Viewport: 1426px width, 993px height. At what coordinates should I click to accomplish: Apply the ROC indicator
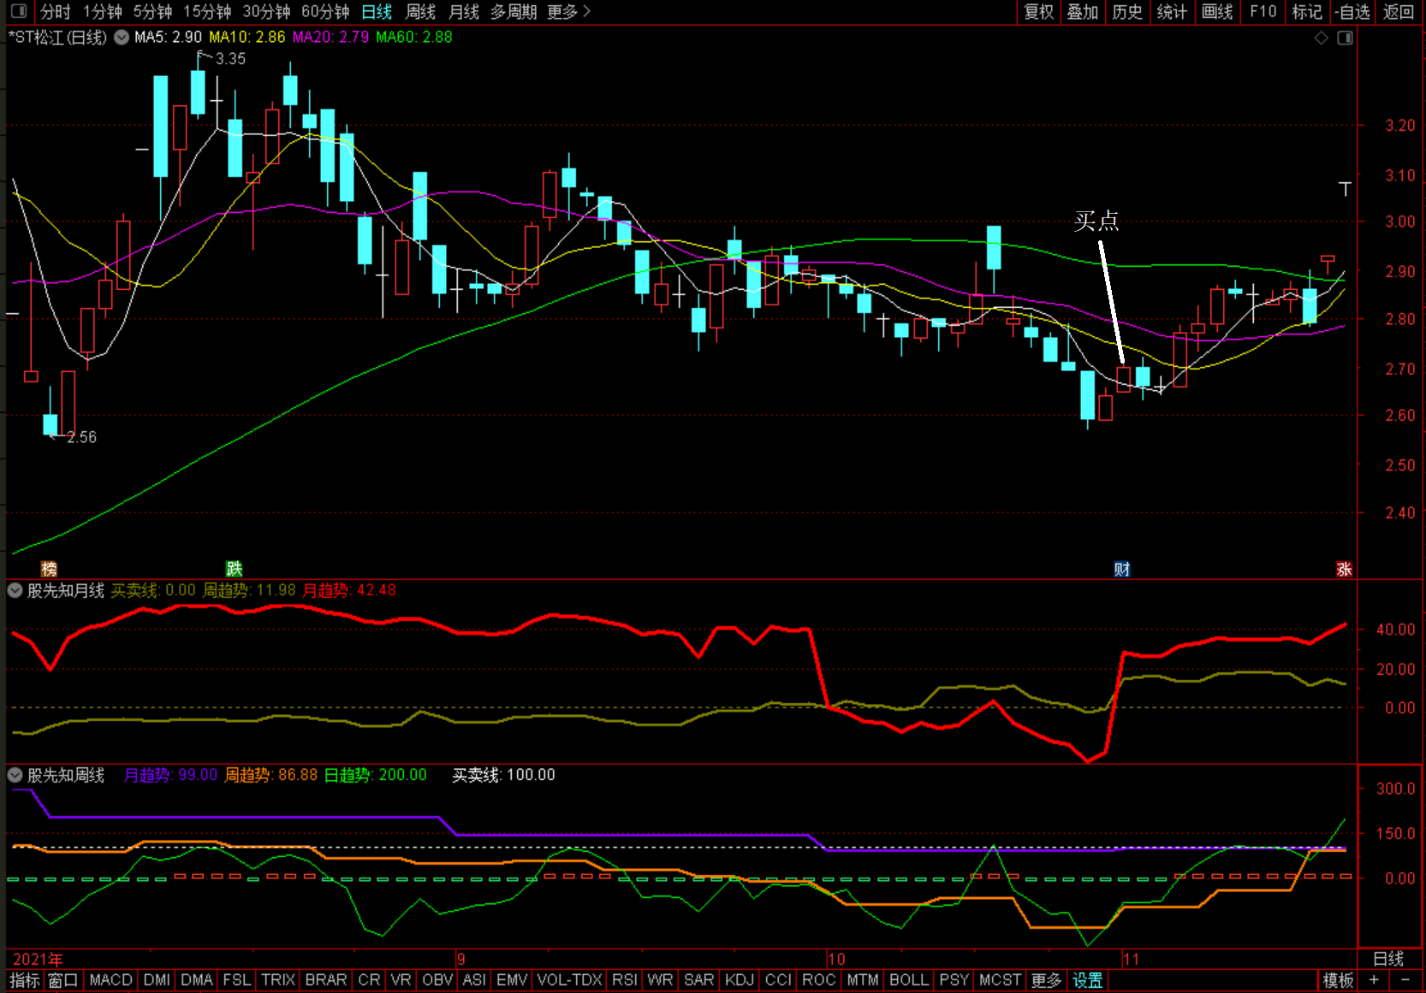[x=819, y=980]
